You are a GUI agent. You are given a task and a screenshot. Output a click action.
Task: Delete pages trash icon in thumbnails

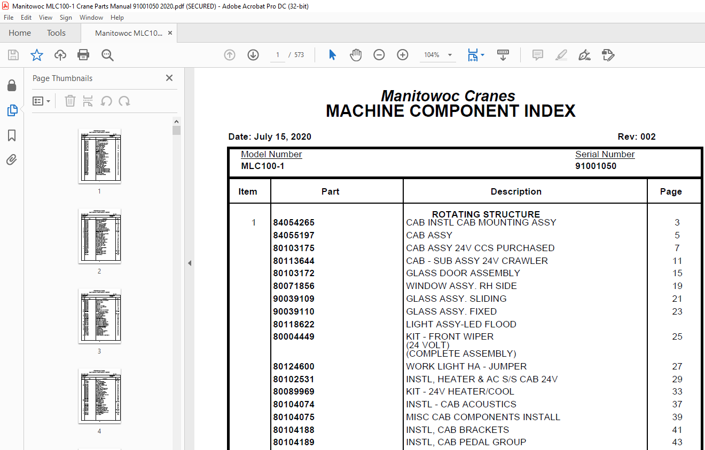[70, 101]
